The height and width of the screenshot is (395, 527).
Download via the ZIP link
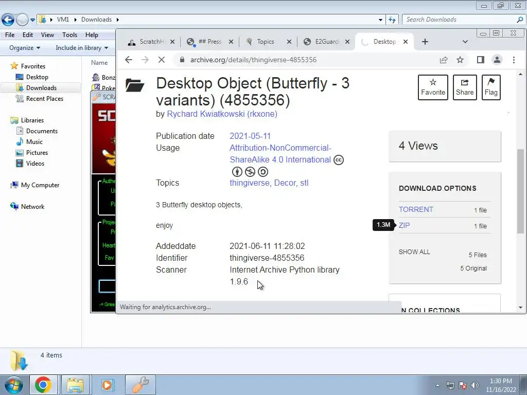pos(405,225)
